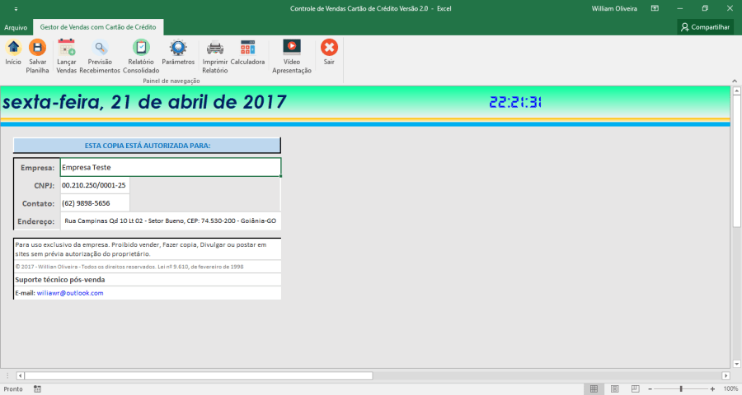Play the Vídeo Apresentação icon
This screenshot has width=742, height=395.
pyautogui.click(x=292, y=47)
